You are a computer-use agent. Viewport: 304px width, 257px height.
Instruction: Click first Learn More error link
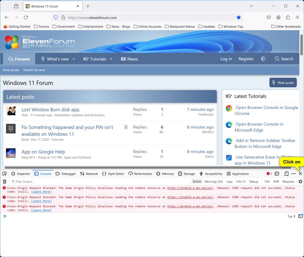41,192
